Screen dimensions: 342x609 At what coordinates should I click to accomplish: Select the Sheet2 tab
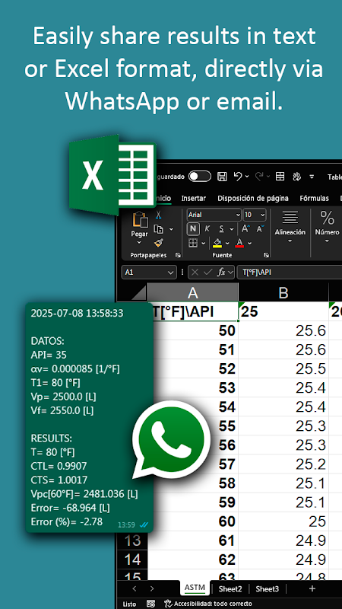click(x=230, y=588)
